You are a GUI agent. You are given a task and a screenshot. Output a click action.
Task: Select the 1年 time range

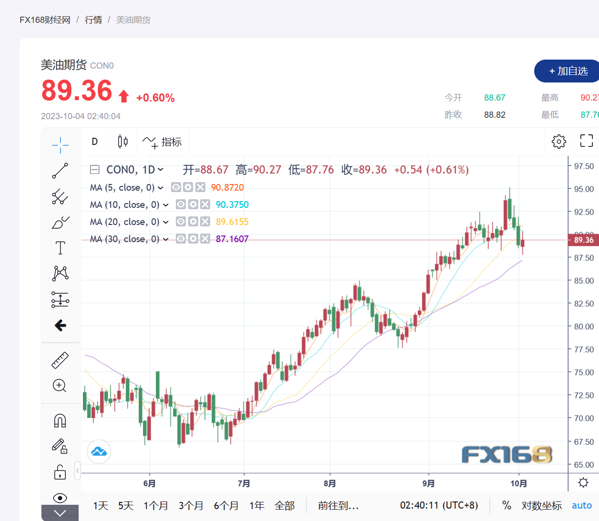[x=257, y=506]
